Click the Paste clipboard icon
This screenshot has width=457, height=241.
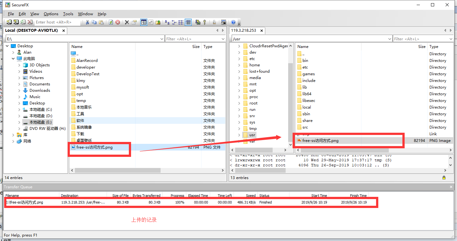click(x=101, y=22)
